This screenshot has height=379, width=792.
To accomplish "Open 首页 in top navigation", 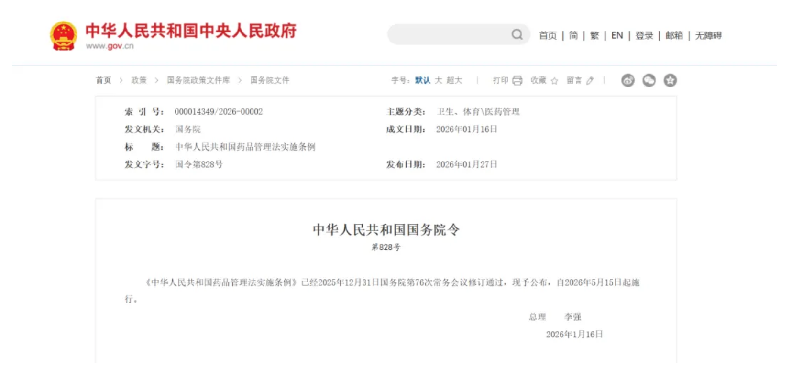I will 548,35.
